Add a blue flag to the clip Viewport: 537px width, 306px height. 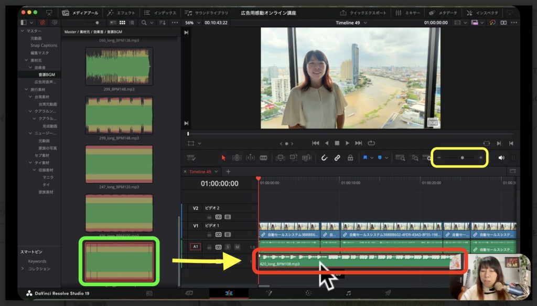pyautogui.click(x=365, y=157)
